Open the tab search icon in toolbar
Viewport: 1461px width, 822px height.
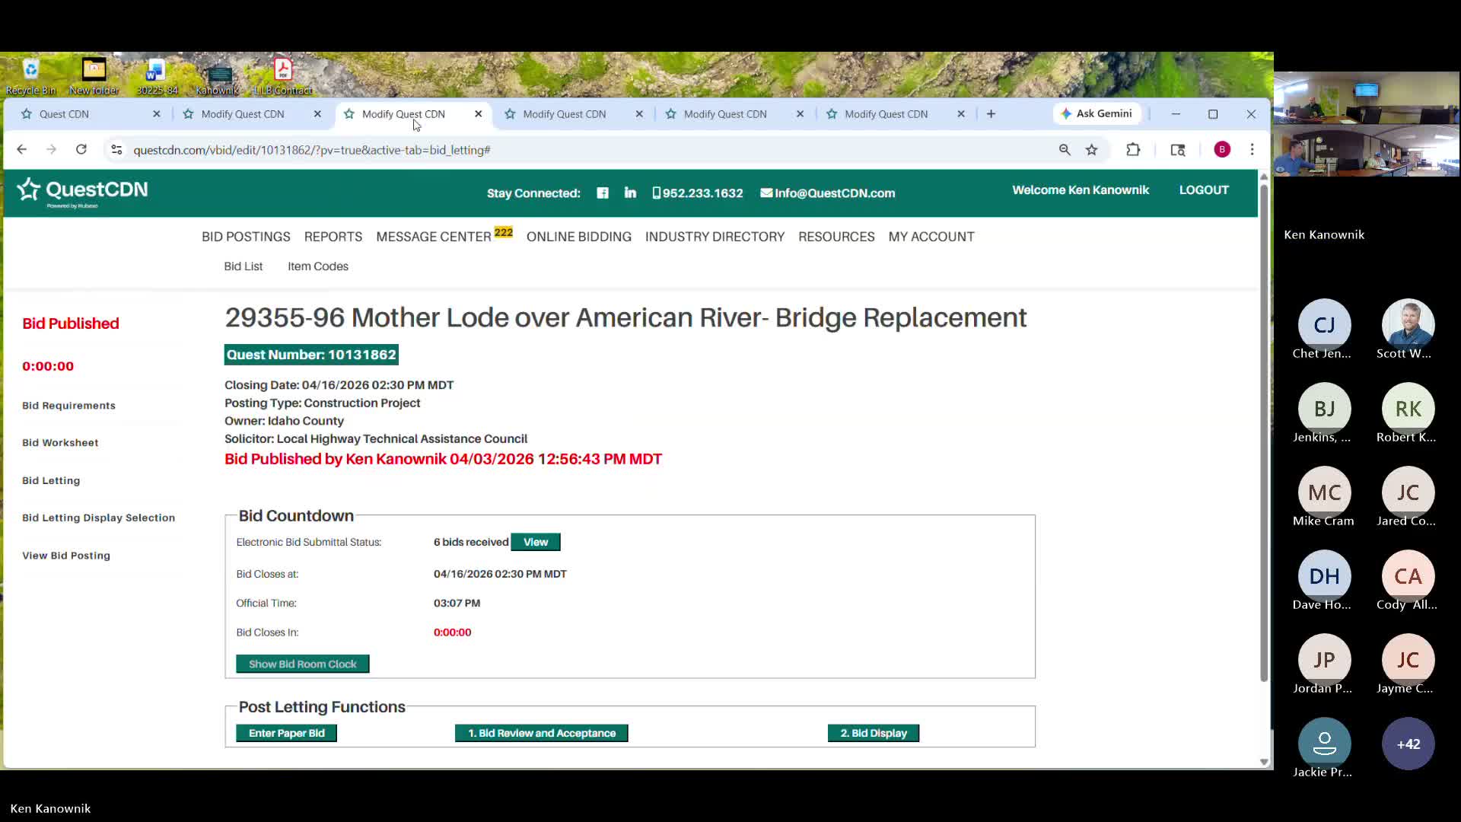click(1178, 150)
